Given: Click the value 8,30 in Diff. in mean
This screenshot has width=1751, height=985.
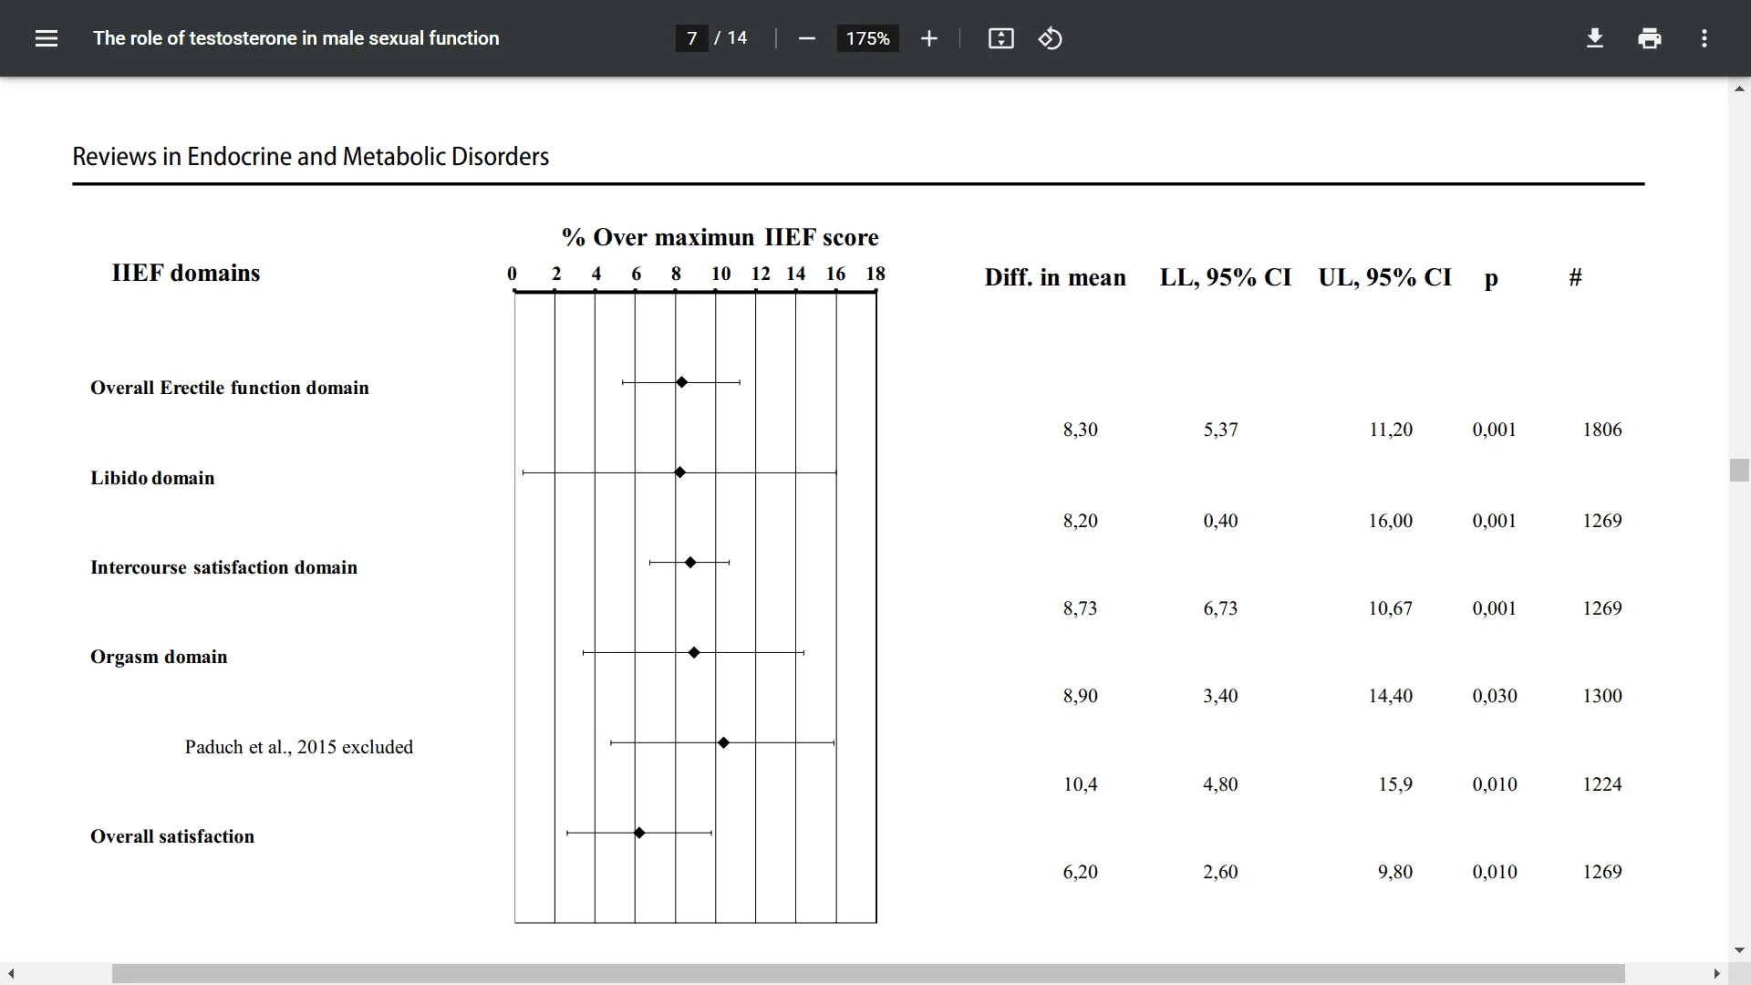Looking at the screenshot, I should (x=1080, y=430).
